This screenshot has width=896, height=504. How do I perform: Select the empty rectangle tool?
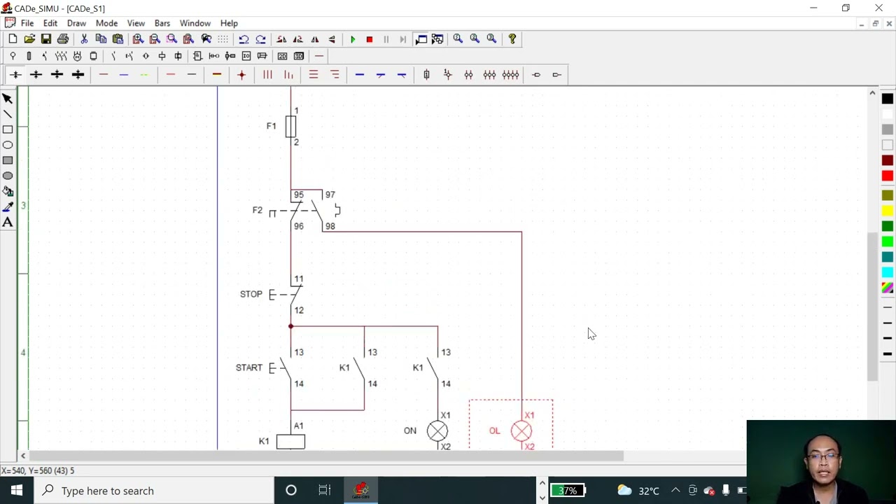click(8, 129)
